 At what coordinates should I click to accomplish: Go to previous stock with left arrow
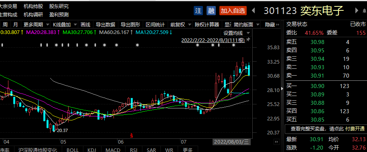pos(253,10)
